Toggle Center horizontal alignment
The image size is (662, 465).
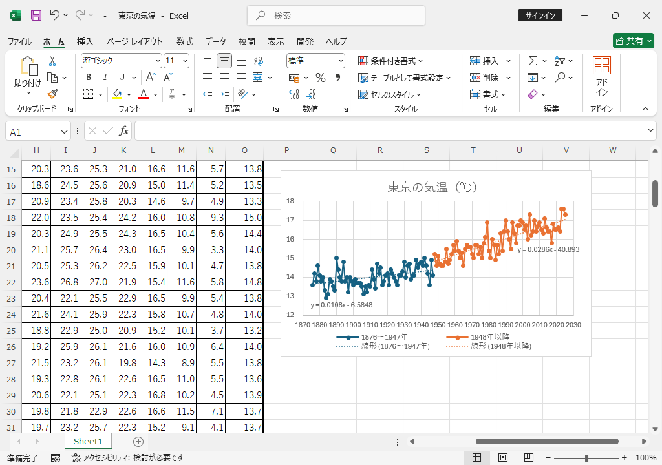(224, 77)
